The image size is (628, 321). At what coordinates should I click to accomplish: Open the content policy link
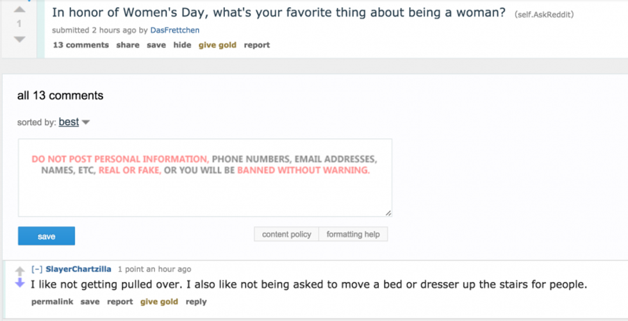[286, 235]
